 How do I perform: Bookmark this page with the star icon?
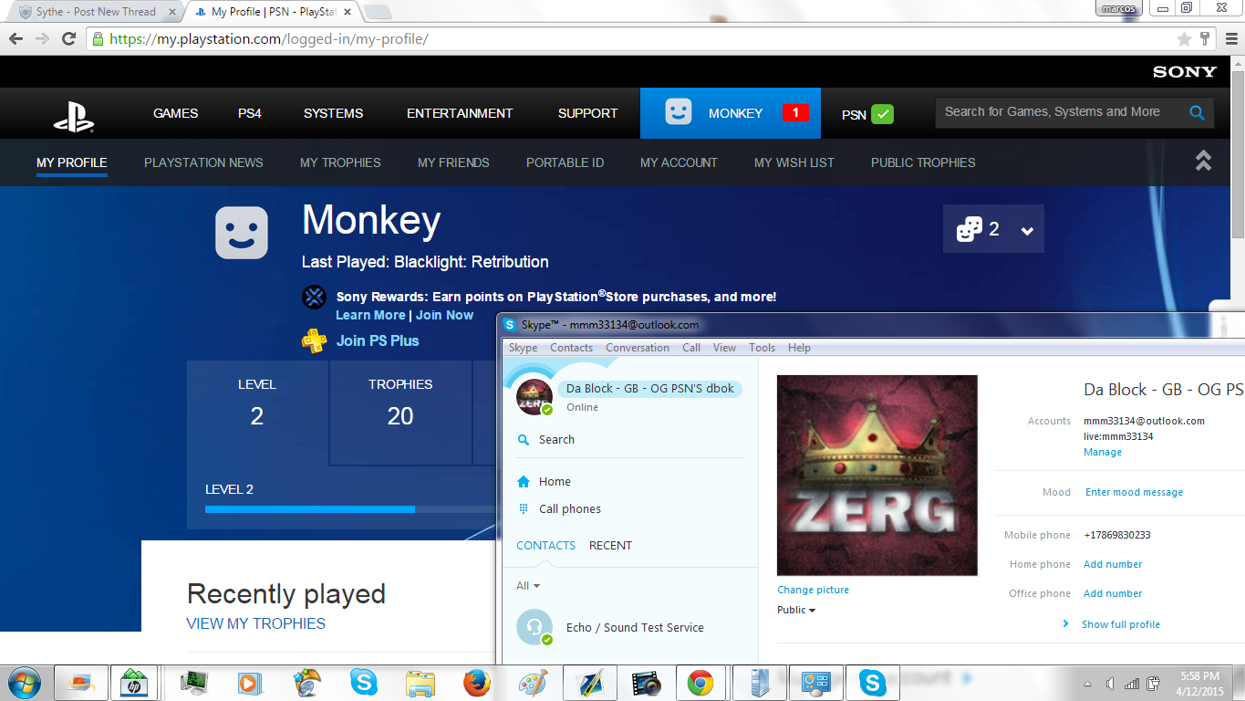click(x=1184, y=38)
